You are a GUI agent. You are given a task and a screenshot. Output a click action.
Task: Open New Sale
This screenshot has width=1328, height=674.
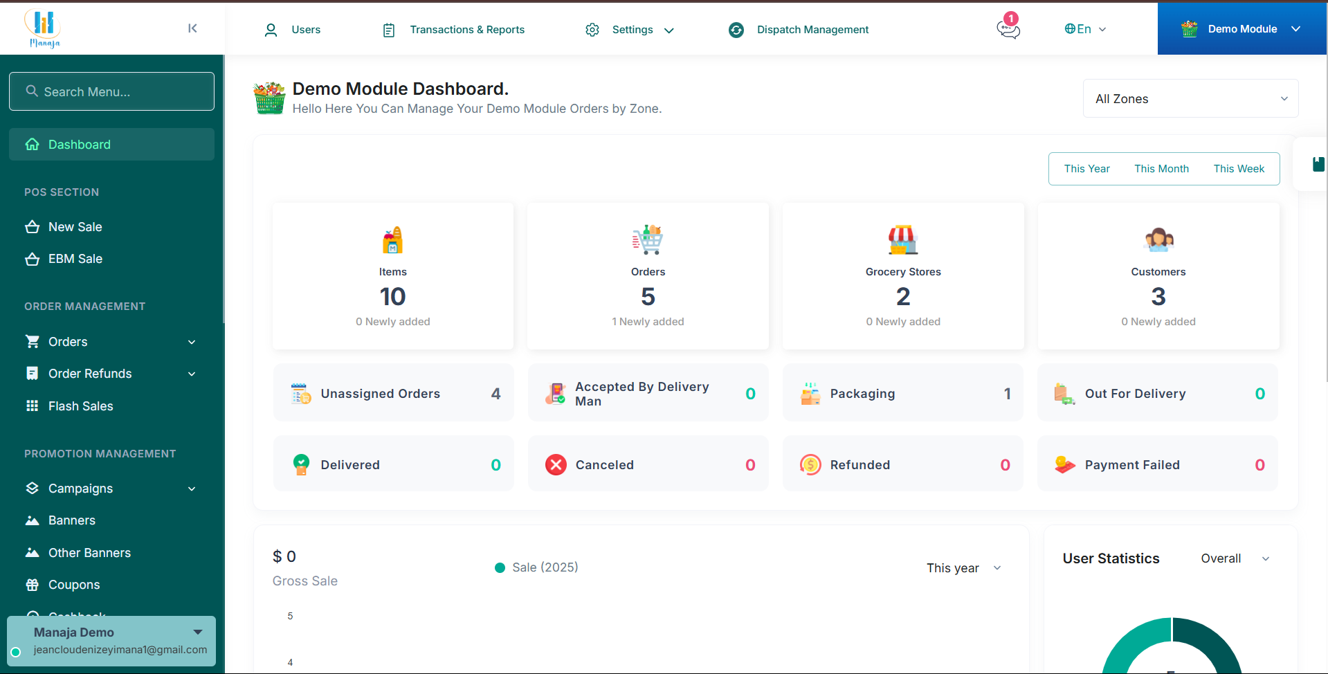(75, 227)
